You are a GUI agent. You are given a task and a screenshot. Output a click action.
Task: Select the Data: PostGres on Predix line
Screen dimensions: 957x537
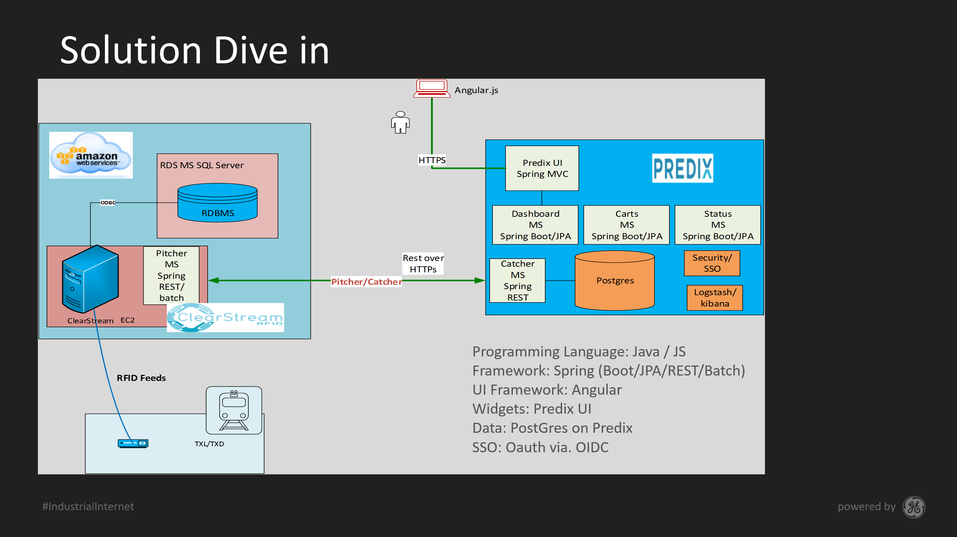[x=552, y=428]
